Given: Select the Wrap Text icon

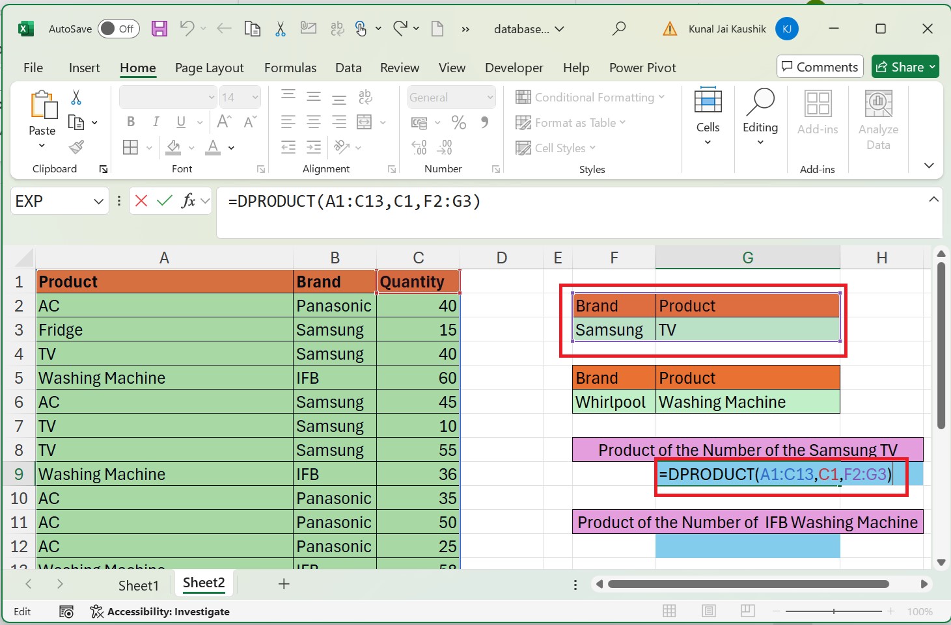Looking at the screenshot, I should [365, 97].
